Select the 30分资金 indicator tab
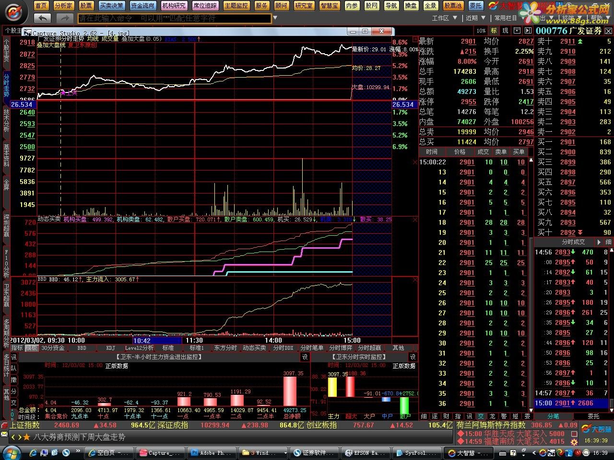 (x=53, y=348)
